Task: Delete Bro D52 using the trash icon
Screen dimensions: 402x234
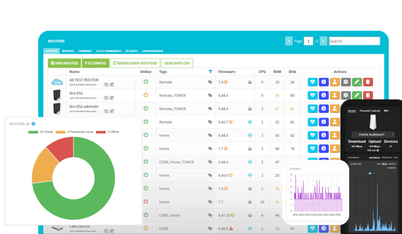Action: [x=368, y=95]
